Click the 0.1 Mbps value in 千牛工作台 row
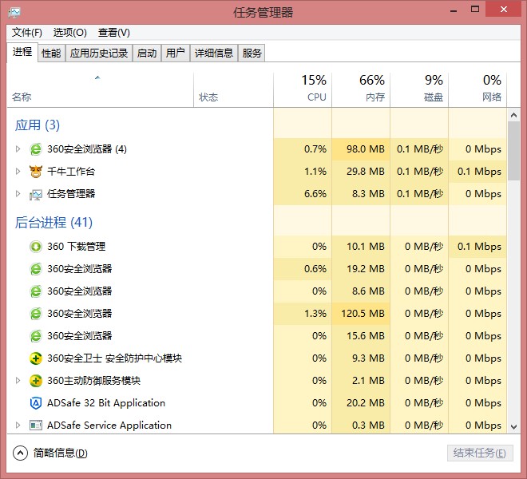527x479 pixels. point(479,172)
